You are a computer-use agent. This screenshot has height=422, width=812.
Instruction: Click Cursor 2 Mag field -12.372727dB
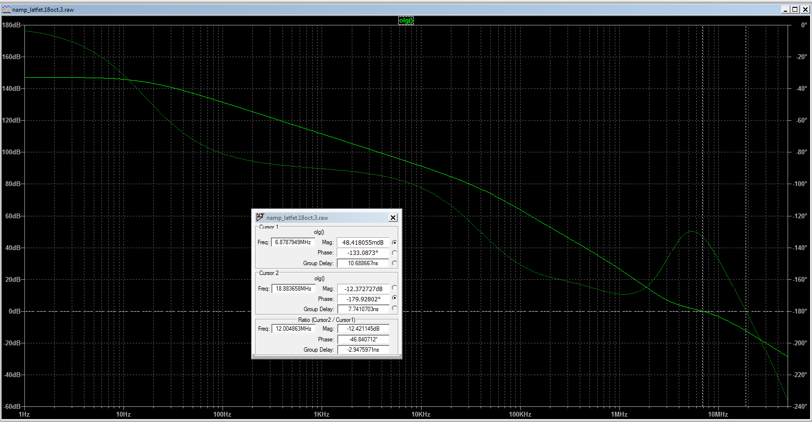click(x=363, y=289)
